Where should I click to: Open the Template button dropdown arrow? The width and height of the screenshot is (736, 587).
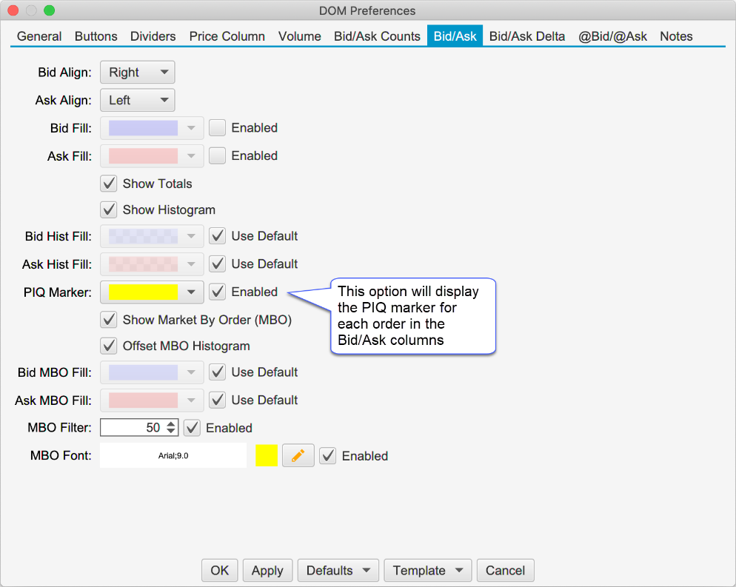pyautogui.click(x=459, y=570)
